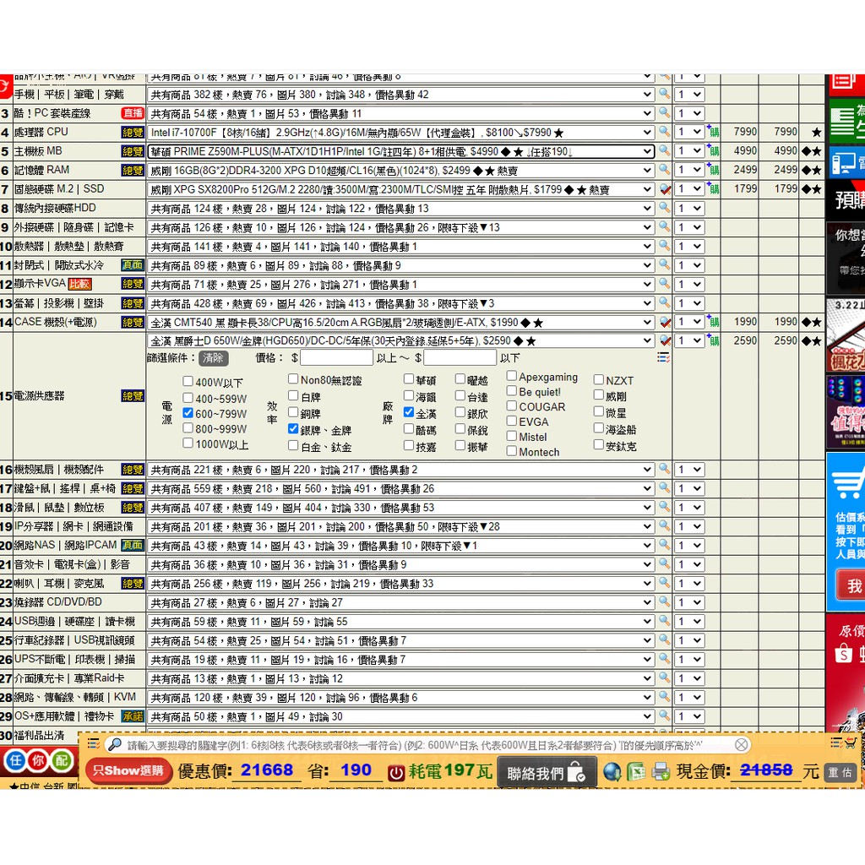
Task: Click the 直播 tag next to PC套裝產線
Action: coord(133,113)
